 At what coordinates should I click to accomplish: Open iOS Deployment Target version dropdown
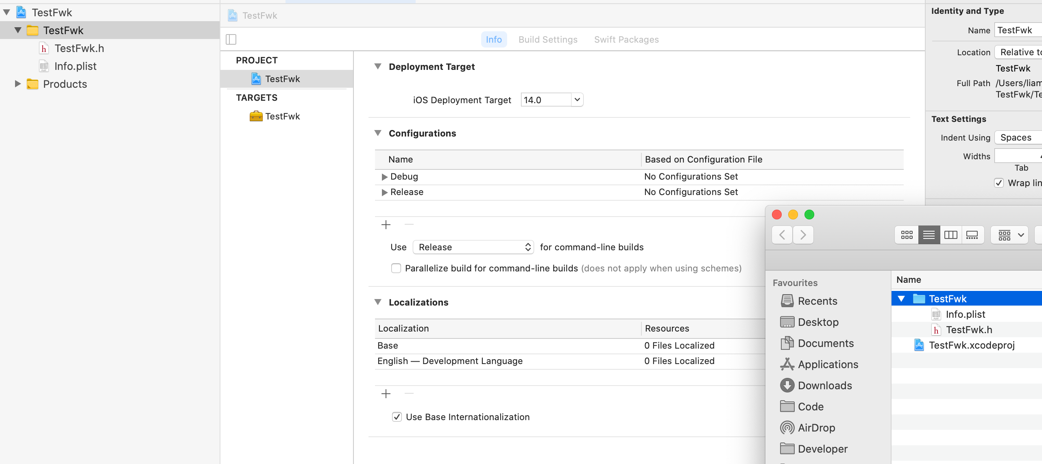[577, 100]
